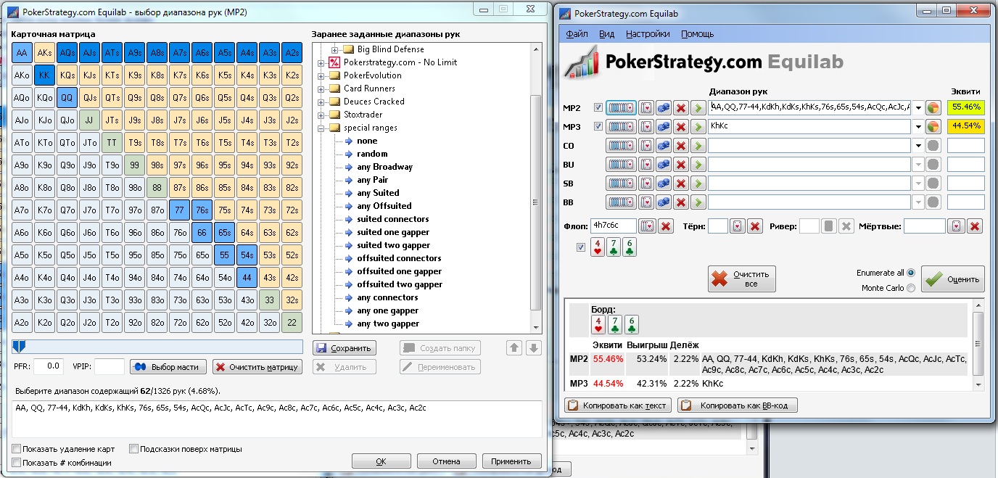Click the VPIP input field

click(x=110, y=366)
